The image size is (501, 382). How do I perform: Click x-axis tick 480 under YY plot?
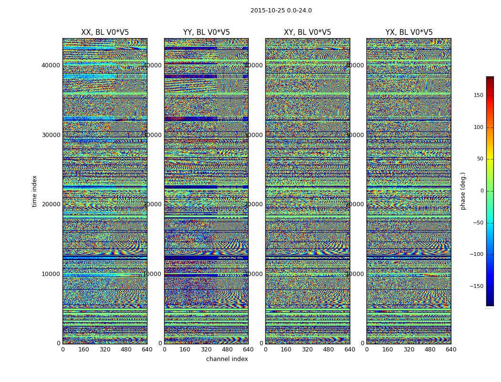pyautogui.click(x=227, y=350)
